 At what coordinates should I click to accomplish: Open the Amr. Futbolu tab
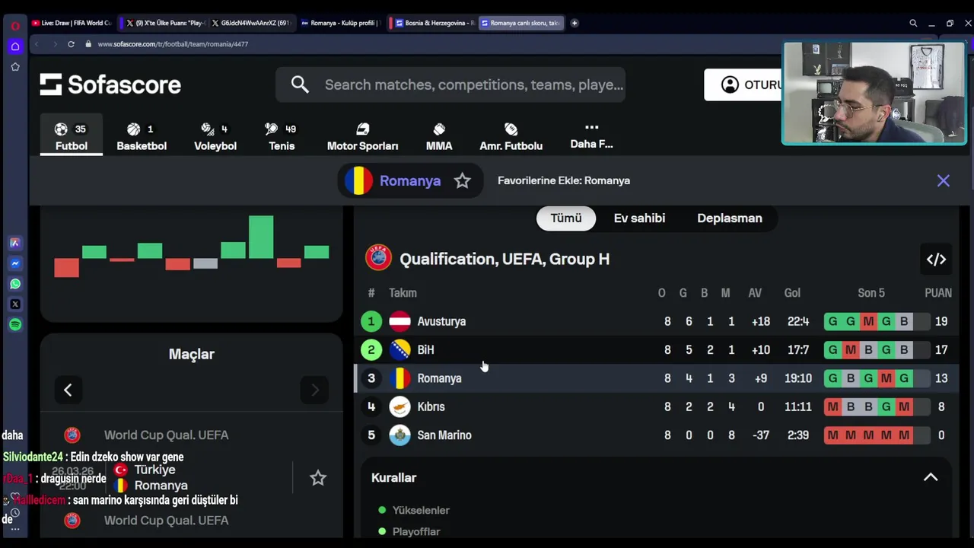coord(511,137)
